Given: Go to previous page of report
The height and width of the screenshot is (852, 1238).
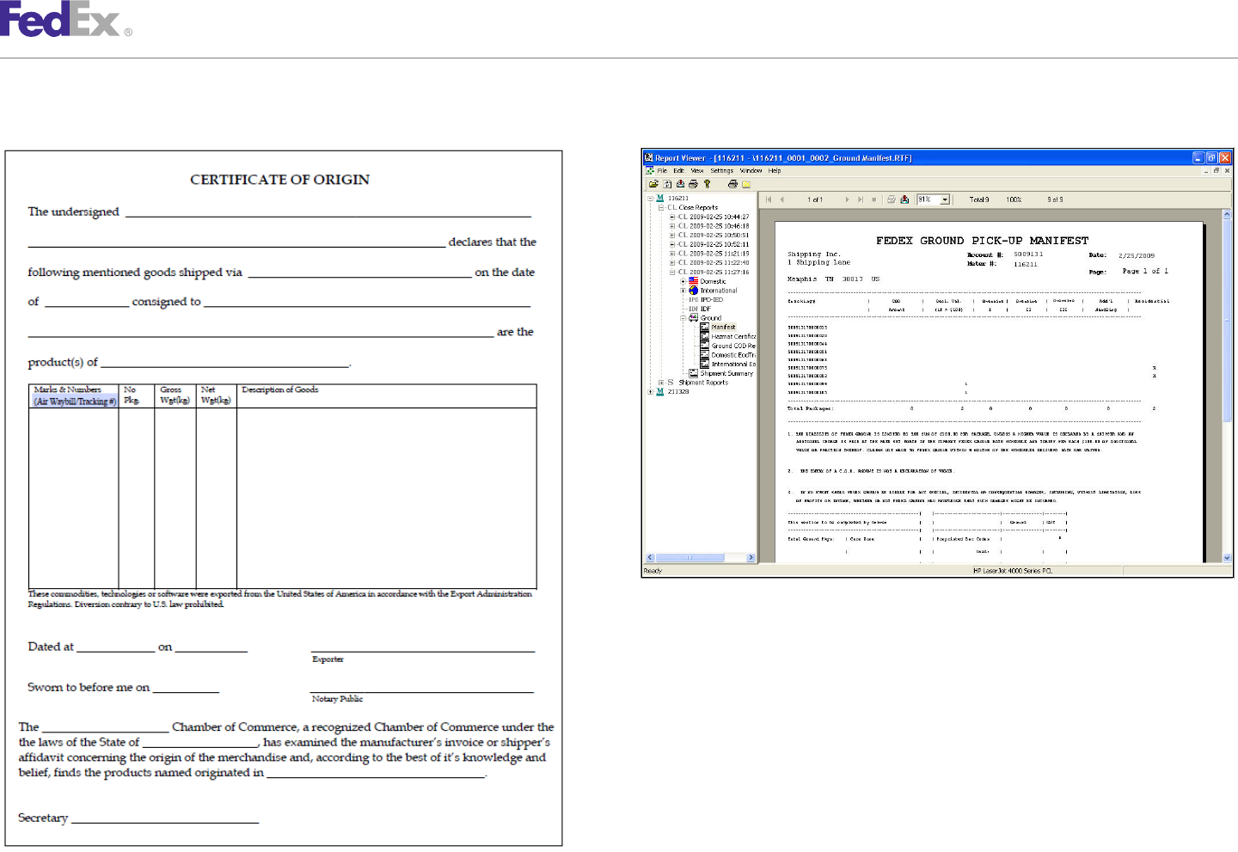Looking at the screenshot, I should (x=781, y=199).
